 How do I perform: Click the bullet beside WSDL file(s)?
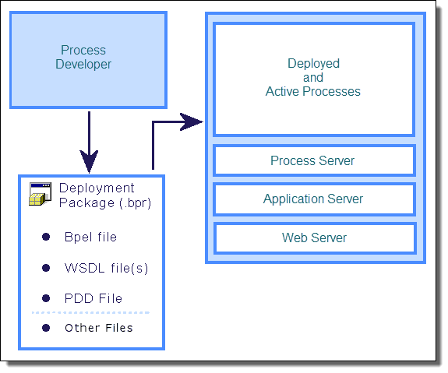pos(46,268)
